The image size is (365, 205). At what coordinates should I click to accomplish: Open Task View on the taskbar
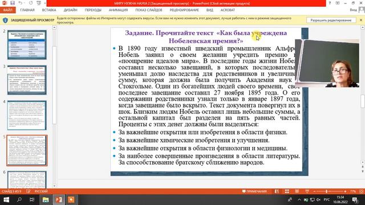pos(32,200)
